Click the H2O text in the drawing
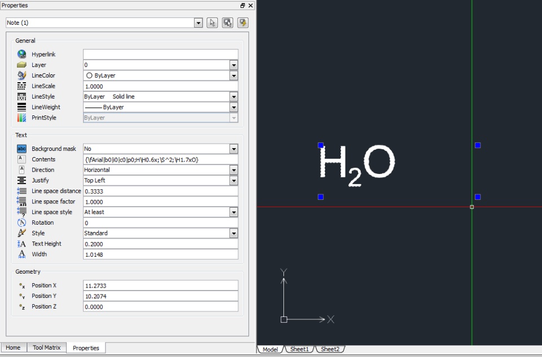Viewport: 542px width, 357px height. (x=357, y=166)
